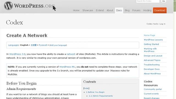Open the Languages link
The height and width of the screenshot is (99, 176).
(x=13, y=45)
